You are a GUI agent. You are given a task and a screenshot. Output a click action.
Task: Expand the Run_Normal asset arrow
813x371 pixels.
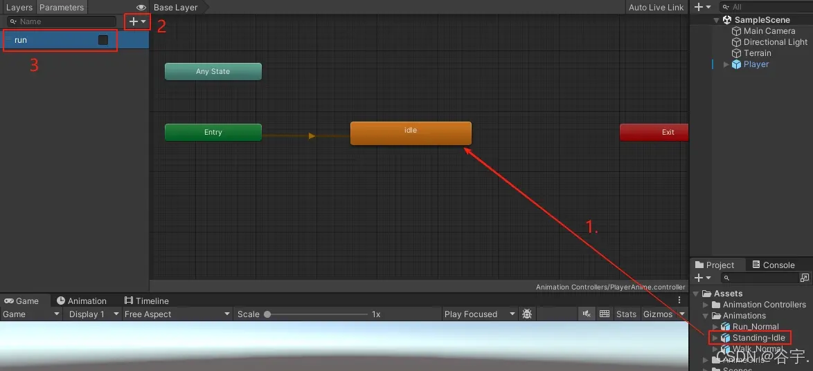(x=715, y=327)
